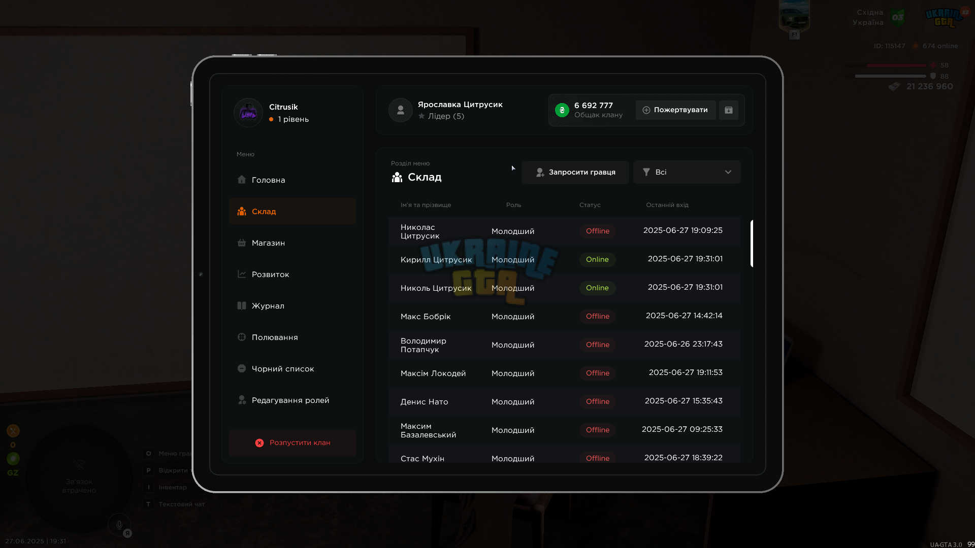Click the leader profile avatar icon
Viewport: 975px width, 548px height.
coord(400,110)
